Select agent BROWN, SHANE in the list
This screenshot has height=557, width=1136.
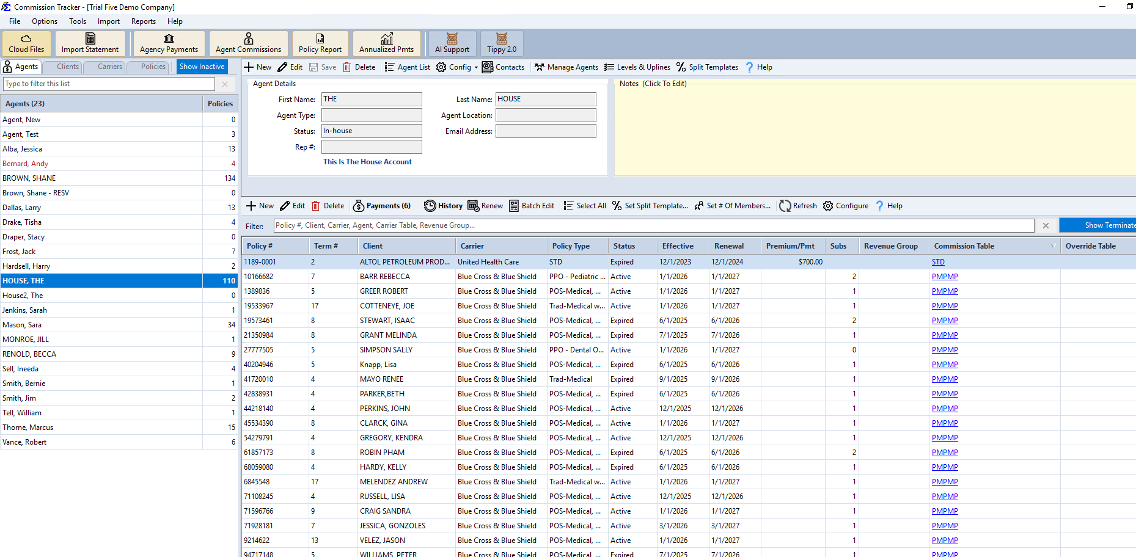tap(119, 178)
